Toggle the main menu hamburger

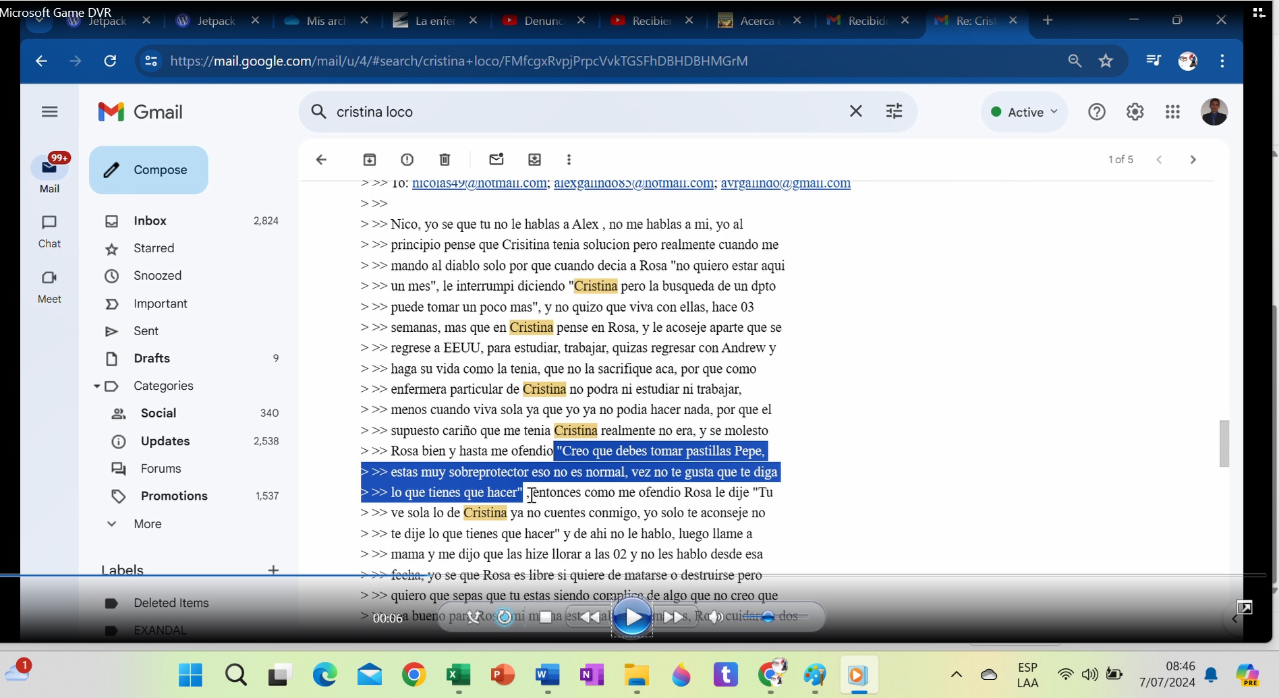49,112
